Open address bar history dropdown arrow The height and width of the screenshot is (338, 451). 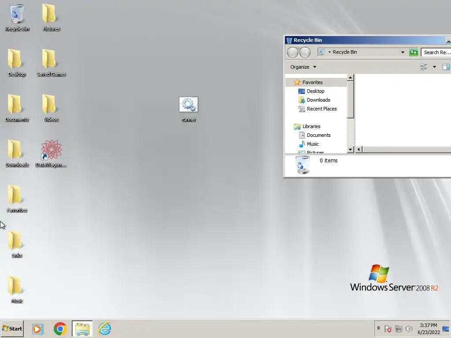(x=403, y=52)
